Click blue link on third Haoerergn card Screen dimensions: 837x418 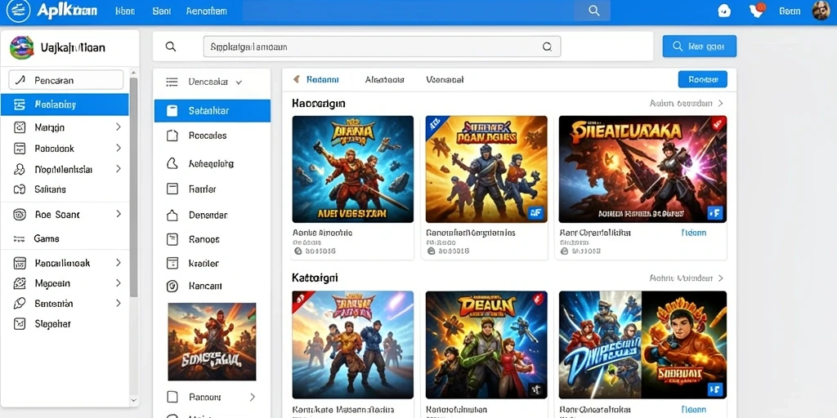tap(694, 233)
